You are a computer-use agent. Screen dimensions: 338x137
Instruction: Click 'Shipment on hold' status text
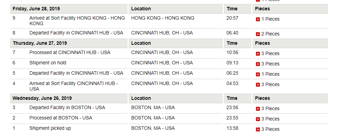click(48, 63)
